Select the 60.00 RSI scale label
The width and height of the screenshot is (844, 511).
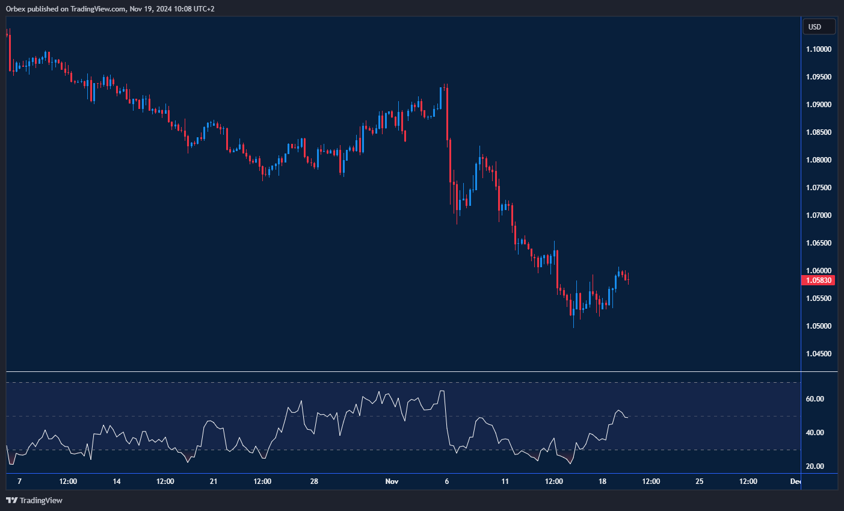(815, 399)
